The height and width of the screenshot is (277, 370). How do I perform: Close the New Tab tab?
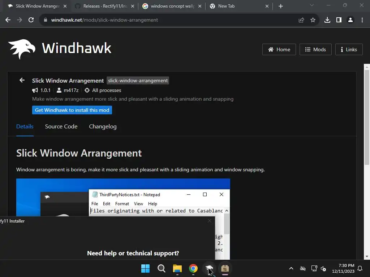click(x=267, y=6)
